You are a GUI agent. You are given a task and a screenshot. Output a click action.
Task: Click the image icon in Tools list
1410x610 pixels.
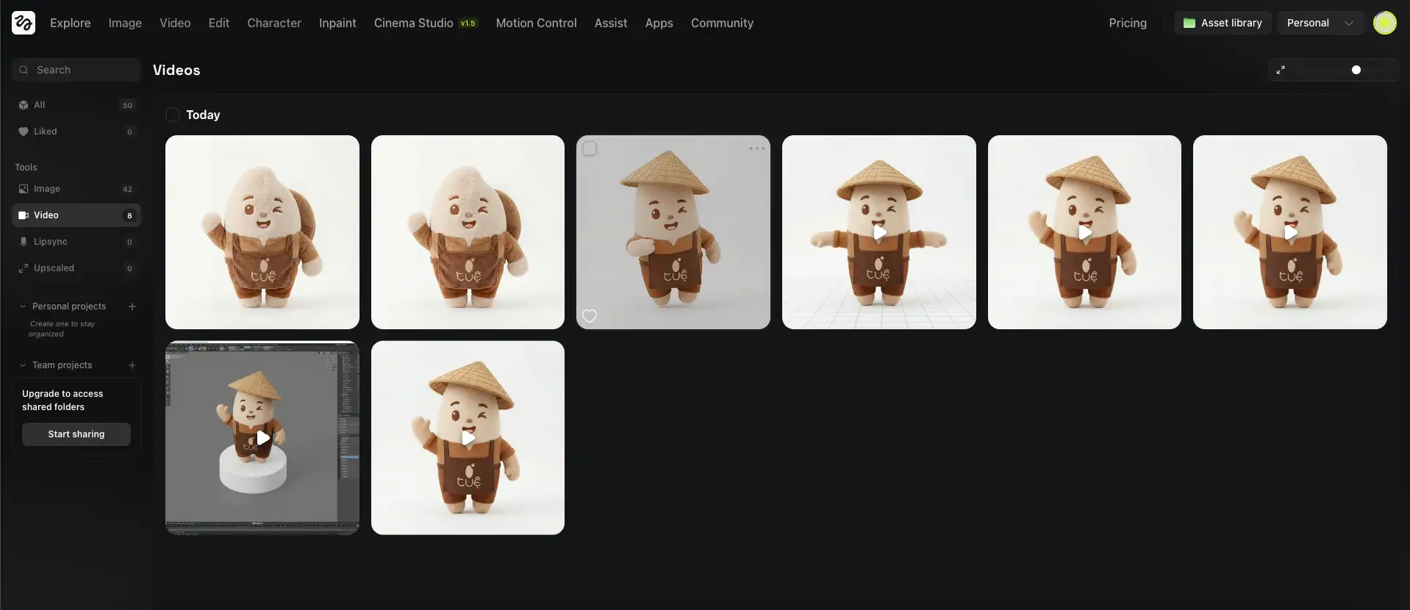click(24, 189)
